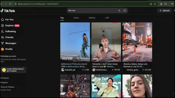This screenshot has height=98, width=175.
Task: Click the site info icon in the address bar
Action: coord(15,4)
